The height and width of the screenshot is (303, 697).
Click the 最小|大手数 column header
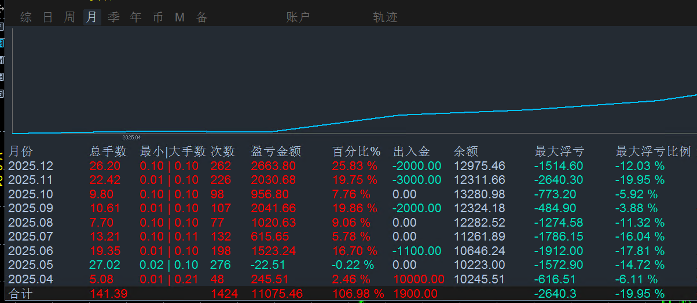point(173,151)
